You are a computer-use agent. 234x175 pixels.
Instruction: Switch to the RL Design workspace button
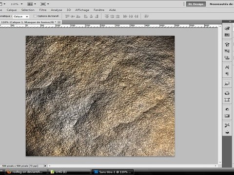196,4
